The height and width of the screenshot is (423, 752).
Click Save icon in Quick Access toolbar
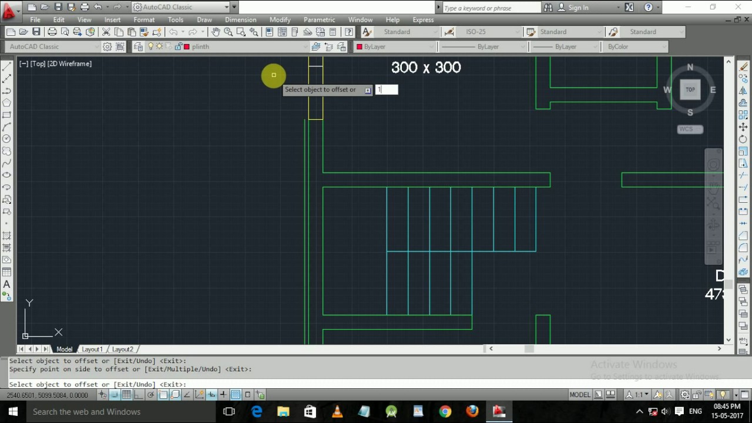point(58,8)
